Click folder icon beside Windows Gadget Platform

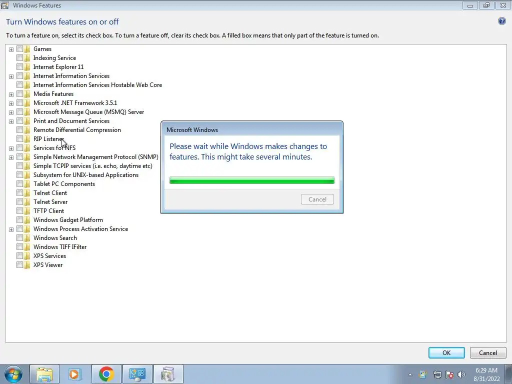pyautogui.click(x=27, y=220)
